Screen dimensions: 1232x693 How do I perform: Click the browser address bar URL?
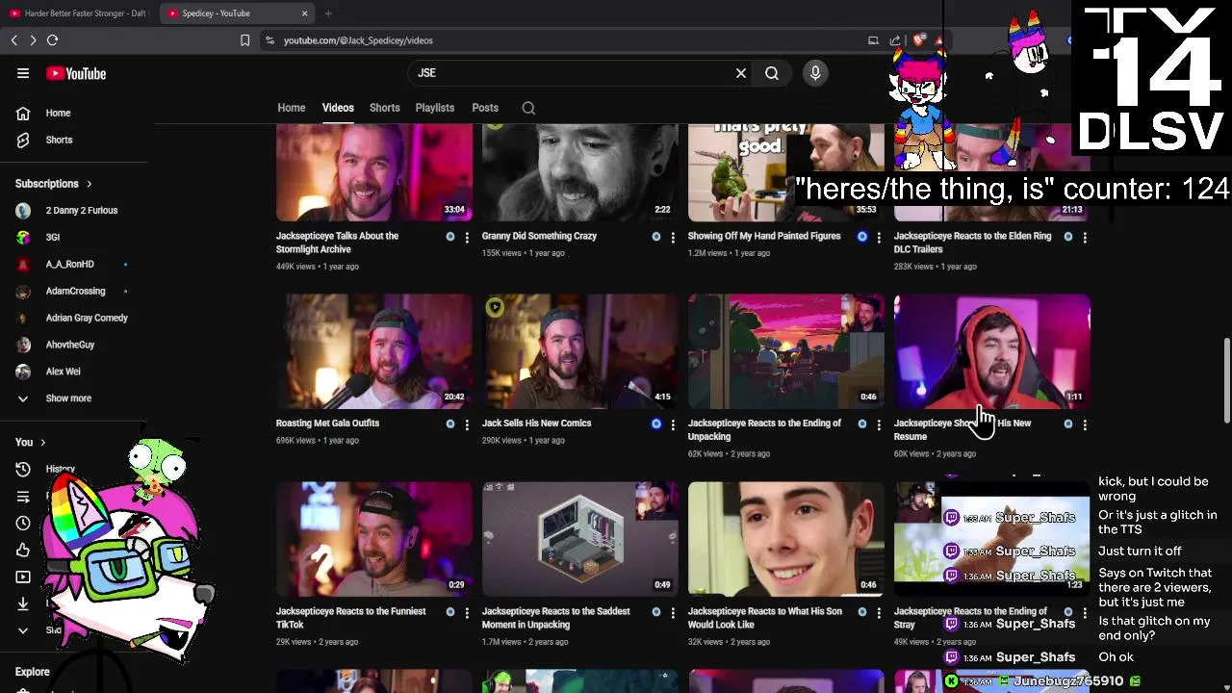tap(358, 40)
